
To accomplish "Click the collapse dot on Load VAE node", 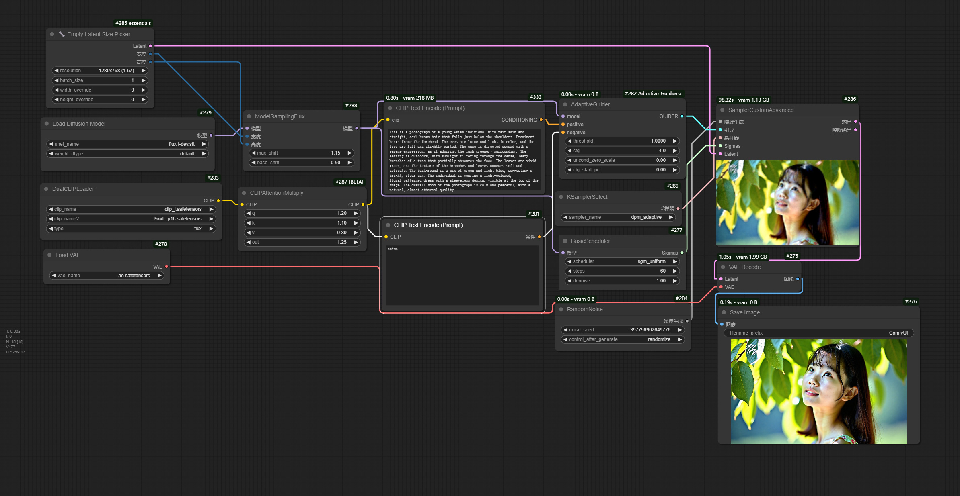I will pyautogui.click(x=49, y=255).
